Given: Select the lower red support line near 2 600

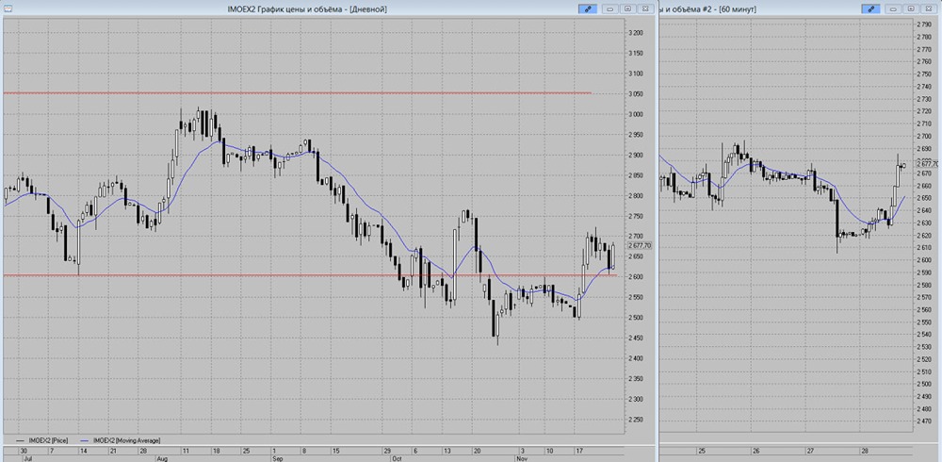Looking at the screenshot, I should tap(309, 275).
